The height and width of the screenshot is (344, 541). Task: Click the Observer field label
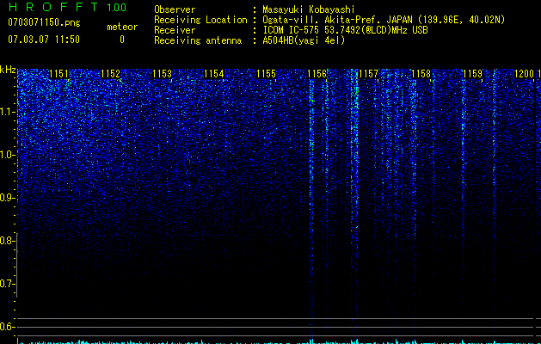[x=175, y=9]
